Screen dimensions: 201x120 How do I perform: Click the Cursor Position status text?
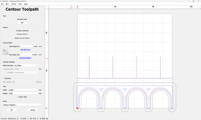[24, 119]
